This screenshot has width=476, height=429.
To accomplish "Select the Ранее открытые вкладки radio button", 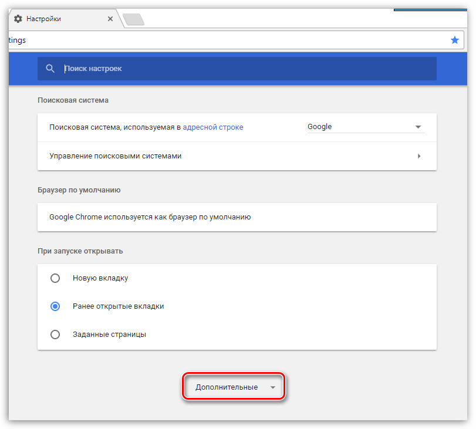I will (x=55, y=306).
